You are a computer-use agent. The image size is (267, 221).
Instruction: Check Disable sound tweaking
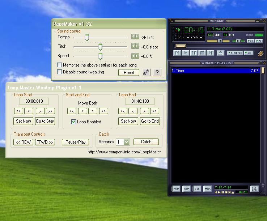[x=59, y=72]
